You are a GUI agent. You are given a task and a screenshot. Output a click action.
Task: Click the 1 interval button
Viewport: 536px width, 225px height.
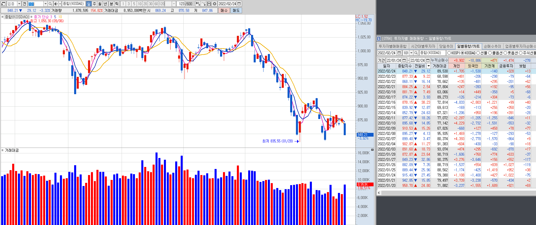123,4
